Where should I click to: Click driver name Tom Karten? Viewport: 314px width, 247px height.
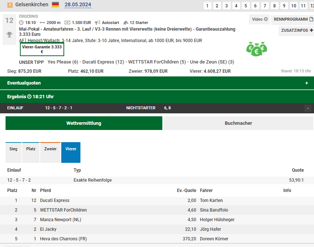click(x=211, y=200)
